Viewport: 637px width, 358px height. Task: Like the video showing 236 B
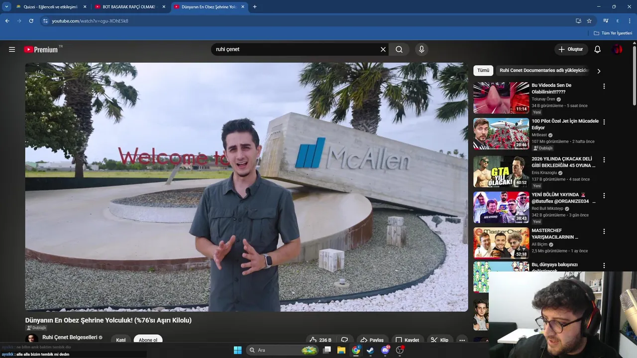pyautogui.click(x=320, y=340)
